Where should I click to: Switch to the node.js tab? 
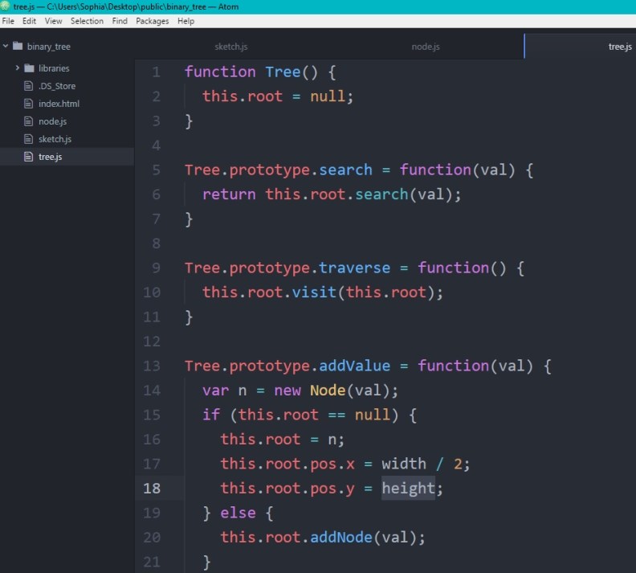tap(426, 47)
